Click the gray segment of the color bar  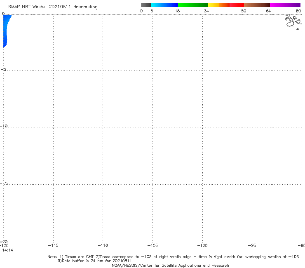click(x=145, y=5)
